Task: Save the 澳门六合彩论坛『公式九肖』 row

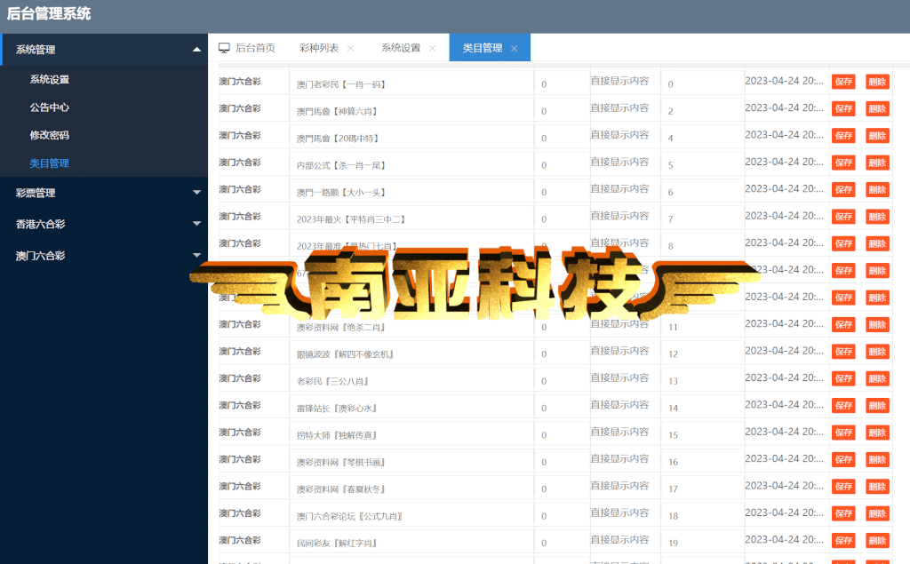Action: coord(843,513)
